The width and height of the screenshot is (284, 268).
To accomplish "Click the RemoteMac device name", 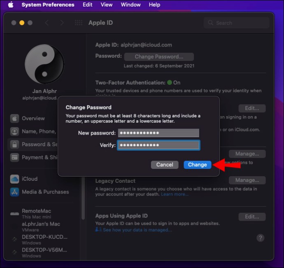I will click(x=36, y=211).
